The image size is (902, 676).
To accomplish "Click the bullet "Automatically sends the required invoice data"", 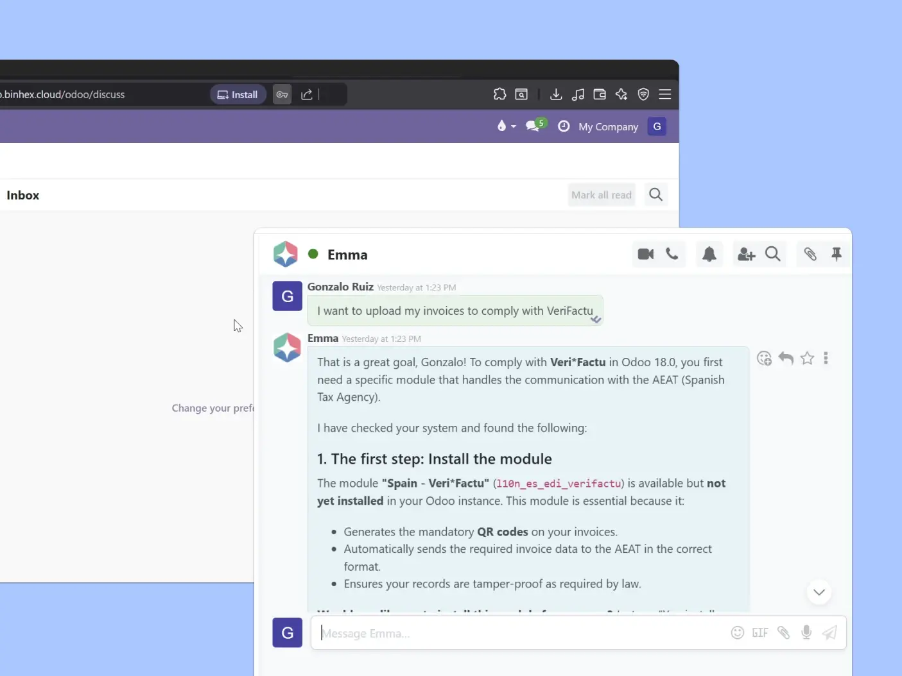I will coord(528,557).
